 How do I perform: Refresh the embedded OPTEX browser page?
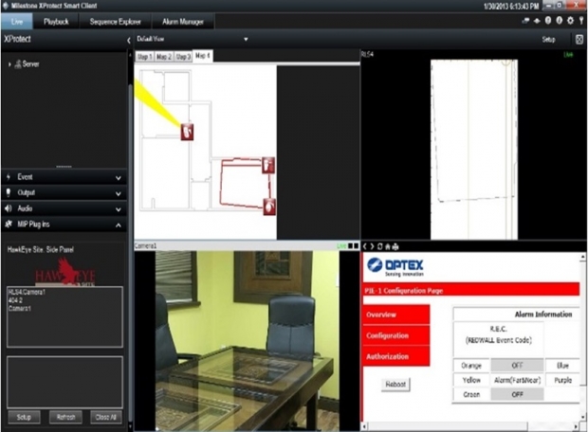point(380,246)
